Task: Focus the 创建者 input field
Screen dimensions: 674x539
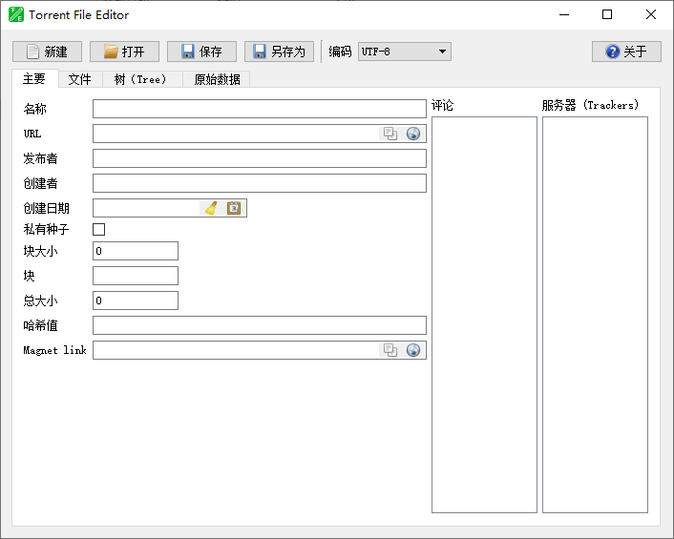Action: (x=260, y=183)
